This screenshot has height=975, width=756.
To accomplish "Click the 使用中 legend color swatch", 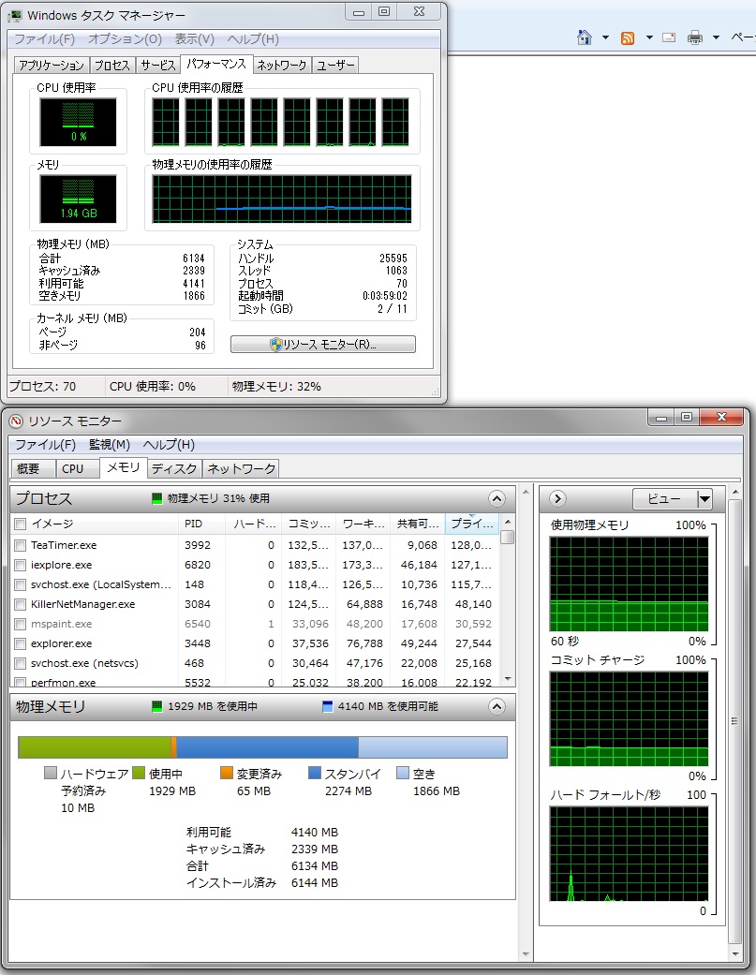I will point(138,773).
